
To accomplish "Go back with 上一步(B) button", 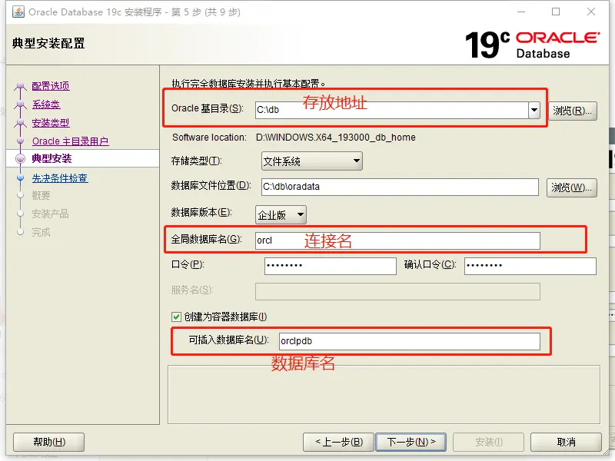I will click(339, 443).
